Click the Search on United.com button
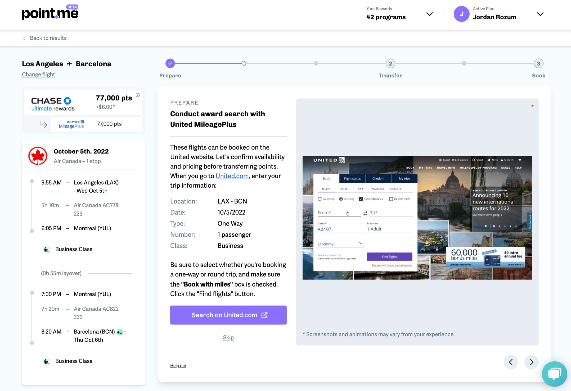This screenshot has width=571, height=391. click(x=228, y=315)
